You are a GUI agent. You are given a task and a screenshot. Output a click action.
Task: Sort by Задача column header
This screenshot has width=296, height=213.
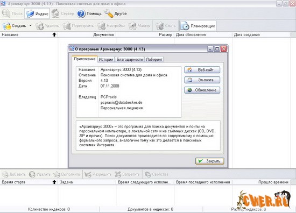[87, 182]
